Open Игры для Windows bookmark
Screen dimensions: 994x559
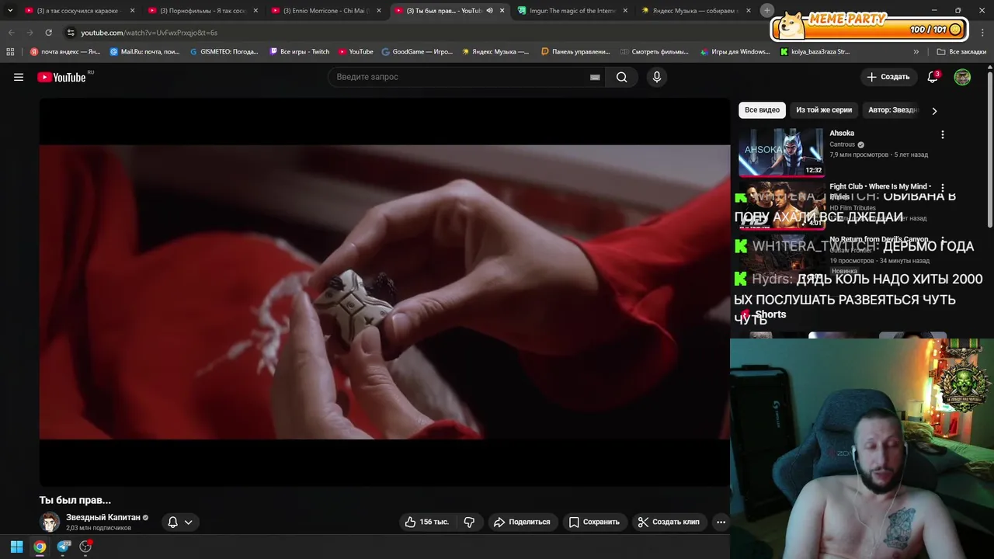[735, 52]
